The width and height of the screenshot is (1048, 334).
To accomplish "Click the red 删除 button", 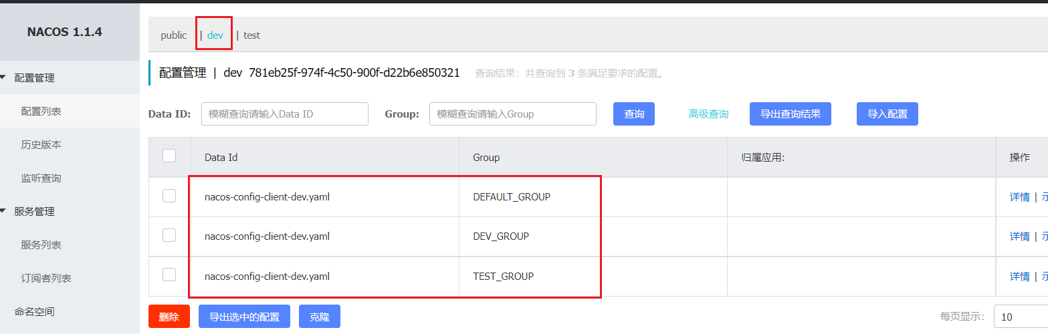I will tap(169, 317).
